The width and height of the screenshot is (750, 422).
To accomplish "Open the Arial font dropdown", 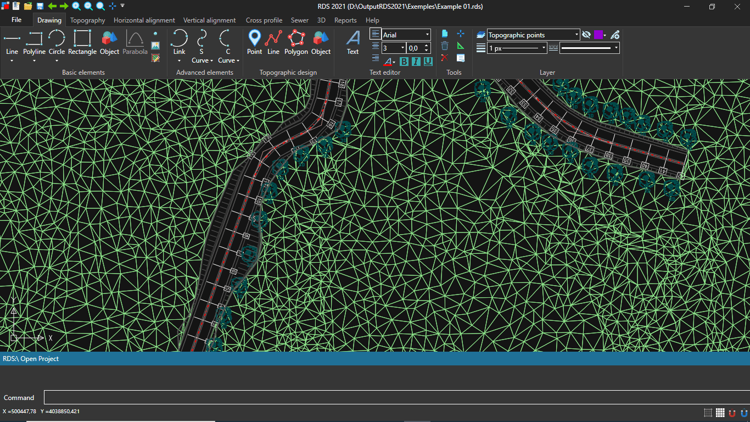I will 427,34.
